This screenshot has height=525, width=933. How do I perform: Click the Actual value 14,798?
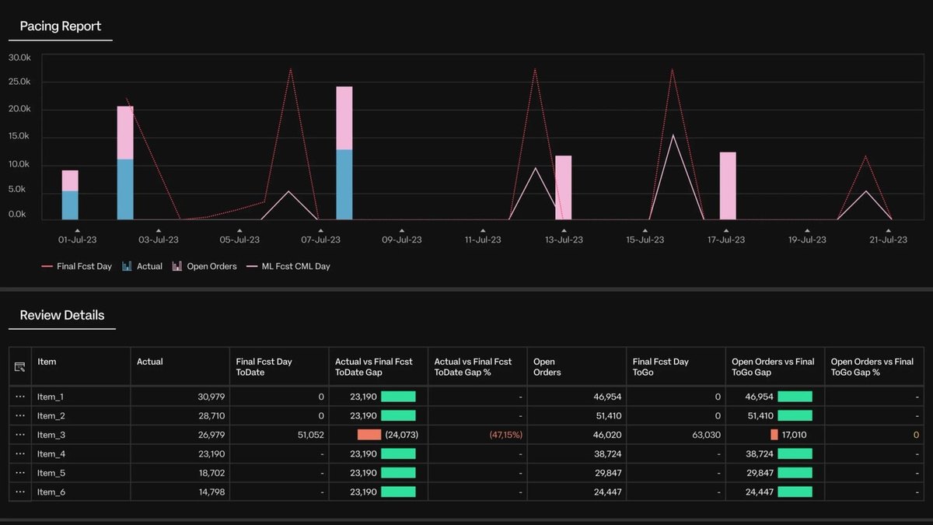click(211, 492)
